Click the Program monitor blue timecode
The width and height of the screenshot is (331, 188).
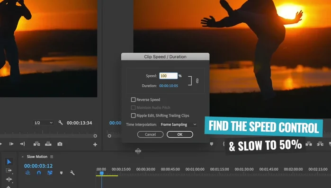(115, 123)
